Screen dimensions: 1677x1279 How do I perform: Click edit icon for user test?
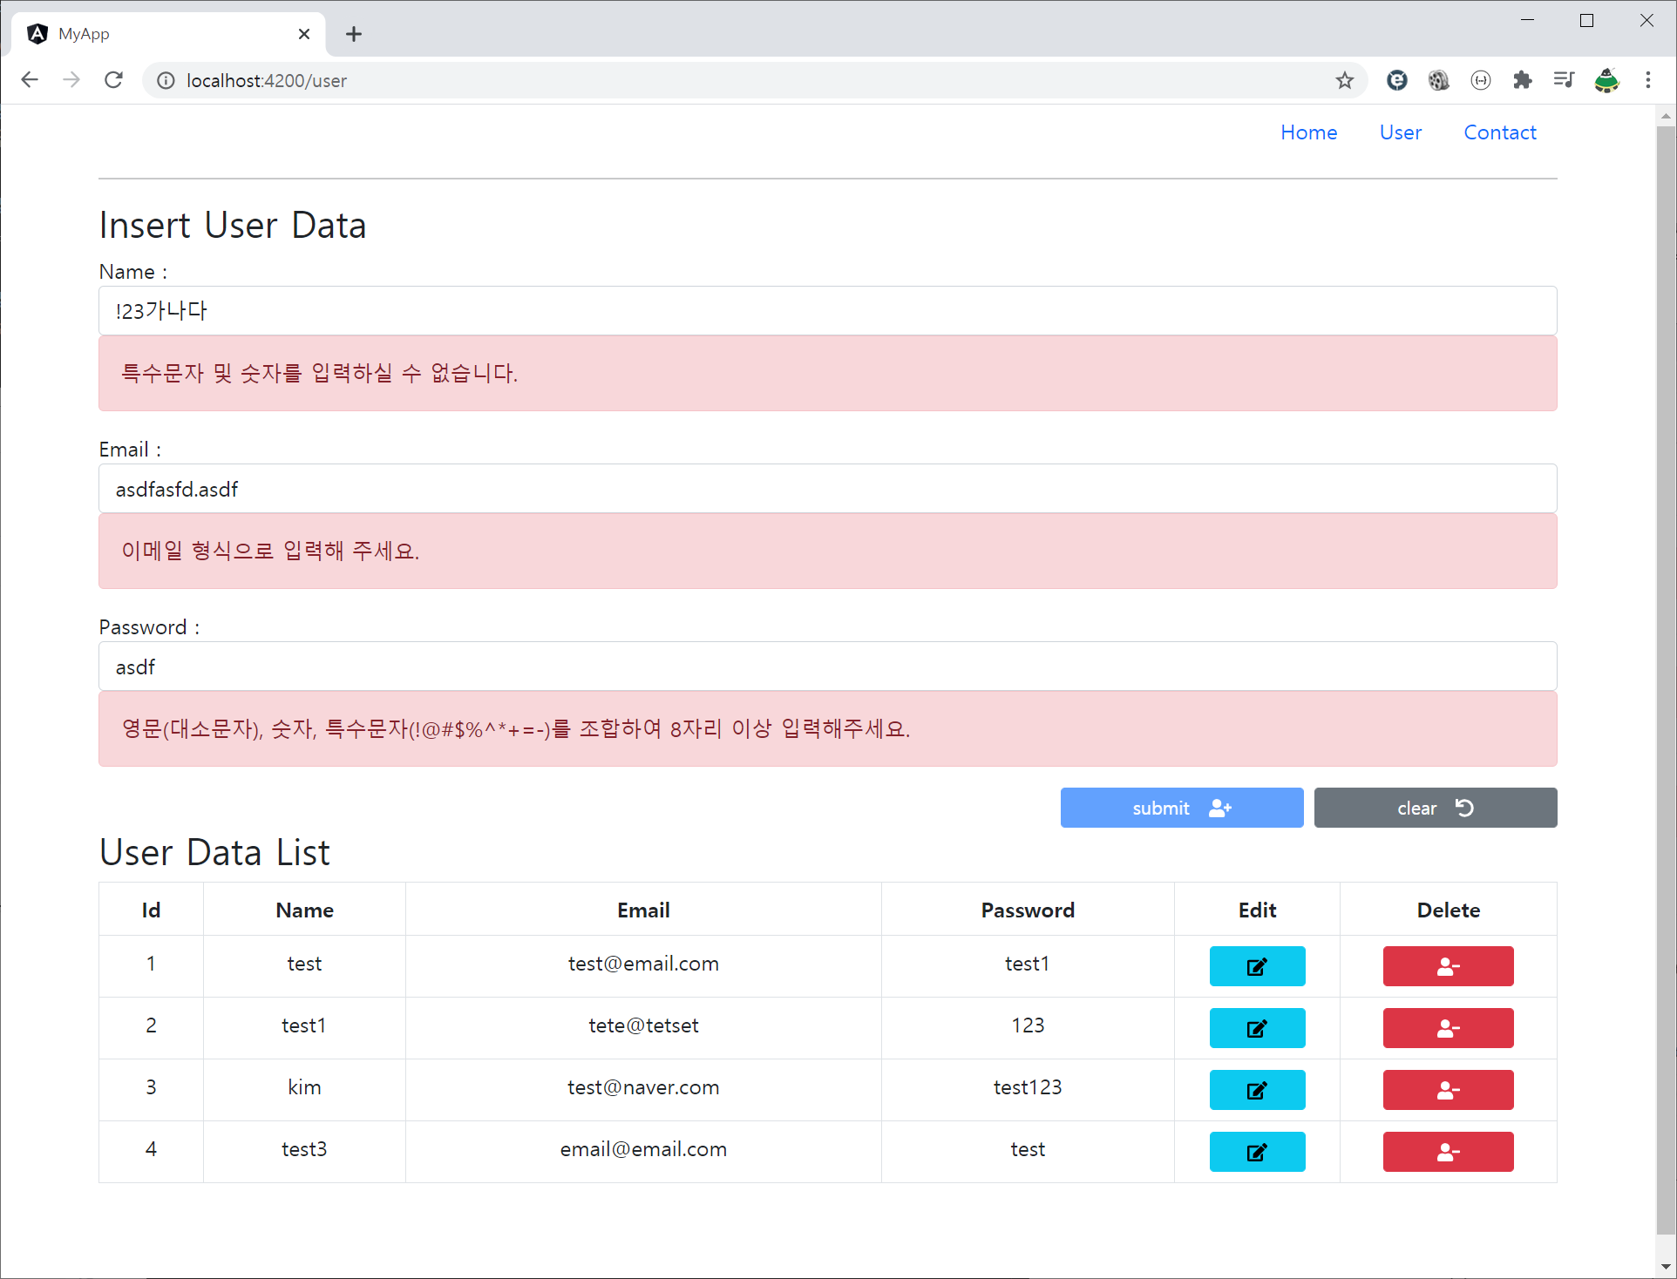pyautogui.click(x=1256, y=966)
